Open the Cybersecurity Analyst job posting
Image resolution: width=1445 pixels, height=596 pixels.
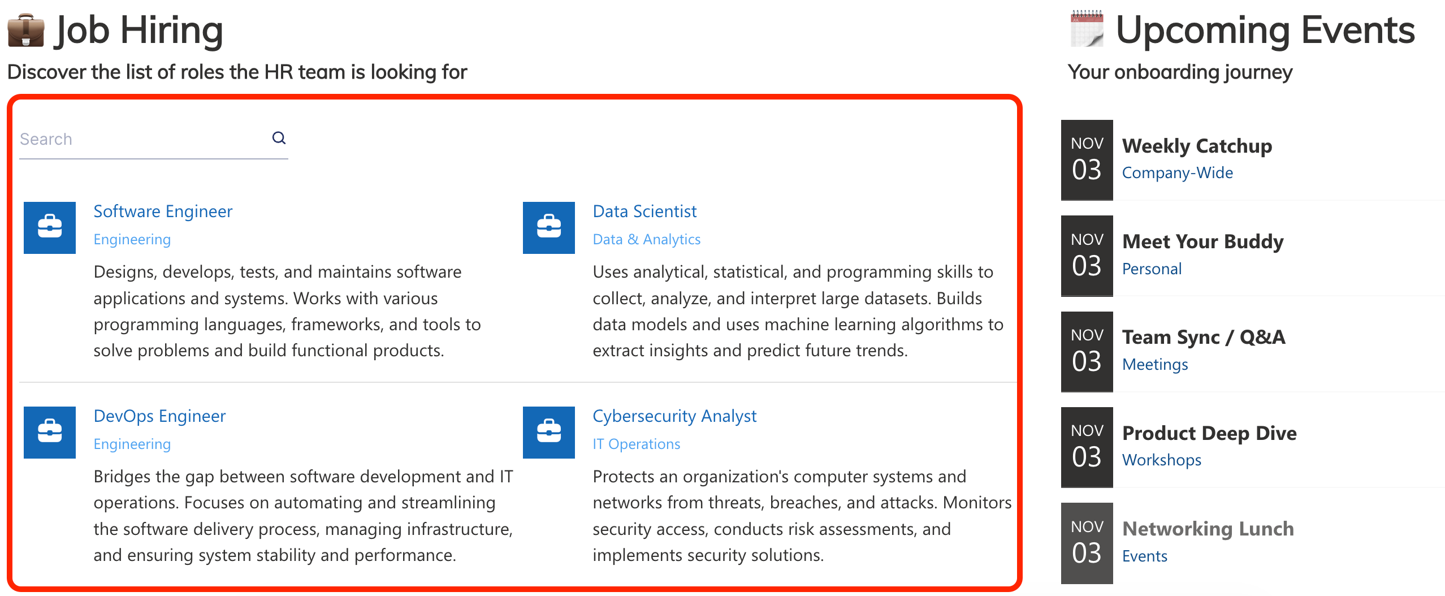[x=674, y=416]
